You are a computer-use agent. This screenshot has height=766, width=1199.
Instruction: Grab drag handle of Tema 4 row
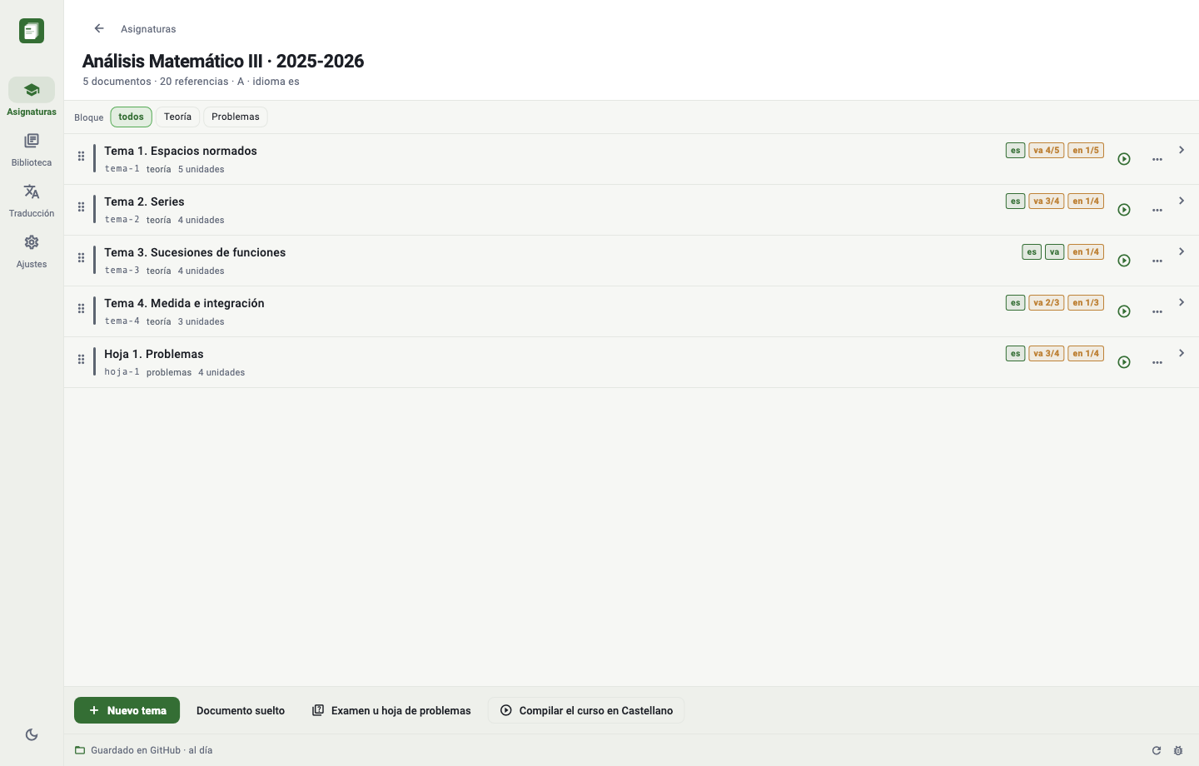[81, 308]
